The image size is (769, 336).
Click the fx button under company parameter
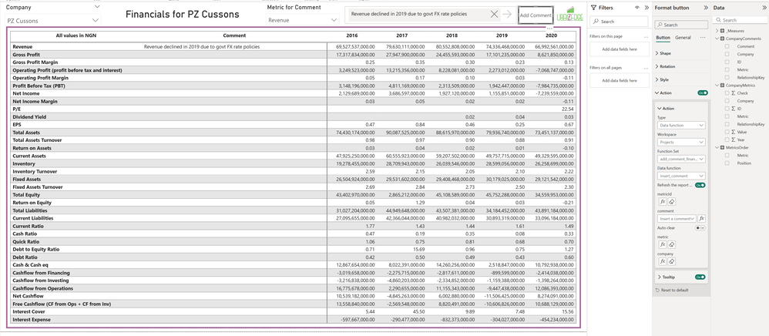pyautogui.click(x=662, y=261)
